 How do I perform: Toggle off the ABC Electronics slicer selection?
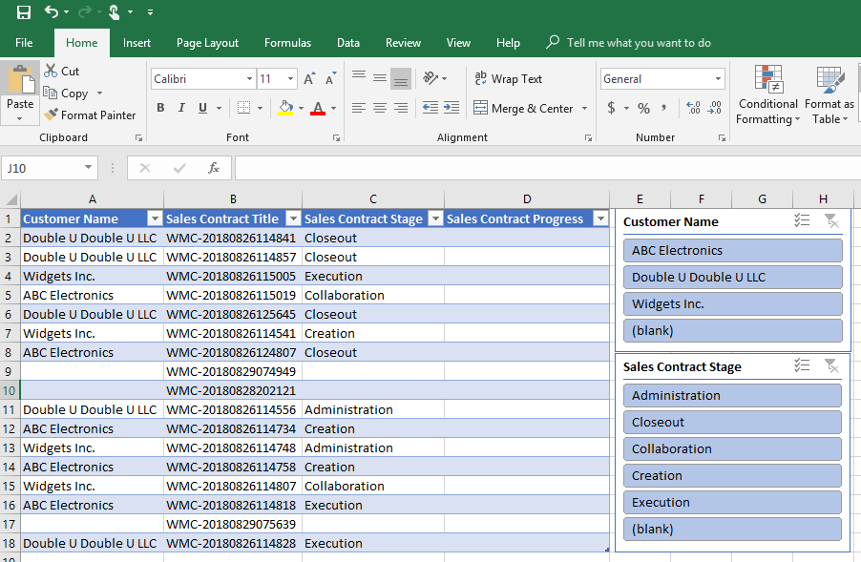point(732,248)
